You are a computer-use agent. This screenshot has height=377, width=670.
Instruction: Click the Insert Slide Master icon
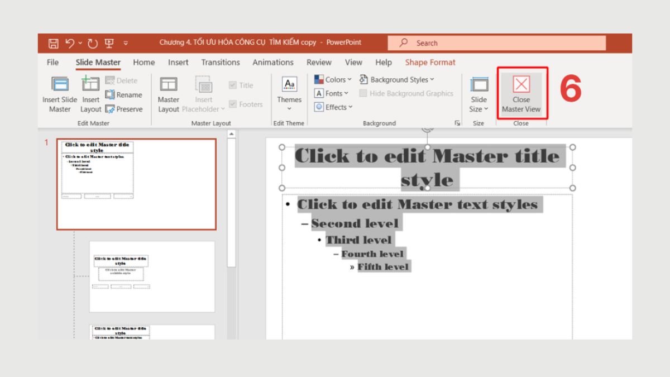[60, 85]
